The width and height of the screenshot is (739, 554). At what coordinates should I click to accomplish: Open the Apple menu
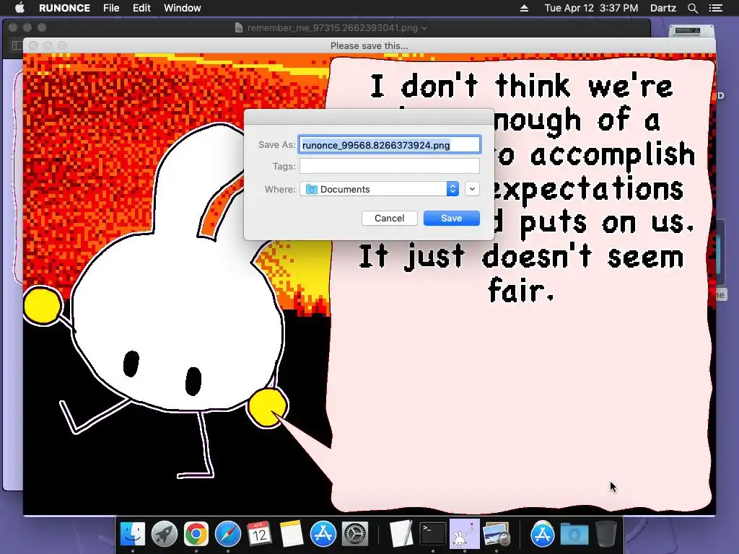click(x=19, y=8)
